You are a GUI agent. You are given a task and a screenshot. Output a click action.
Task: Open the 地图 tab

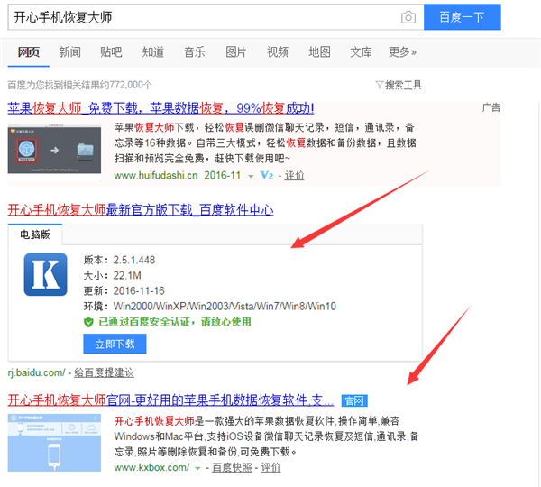319,52
